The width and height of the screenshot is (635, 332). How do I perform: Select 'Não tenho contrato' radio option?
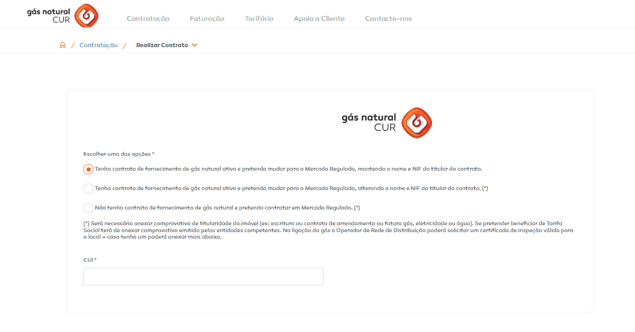point(88,208)
